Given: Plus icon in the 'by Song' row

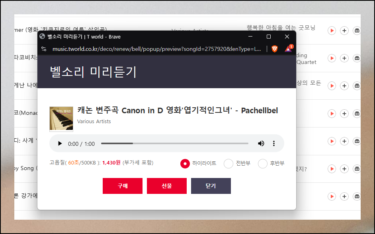Looking at the screenshot, I should click(x=344, y=169).
